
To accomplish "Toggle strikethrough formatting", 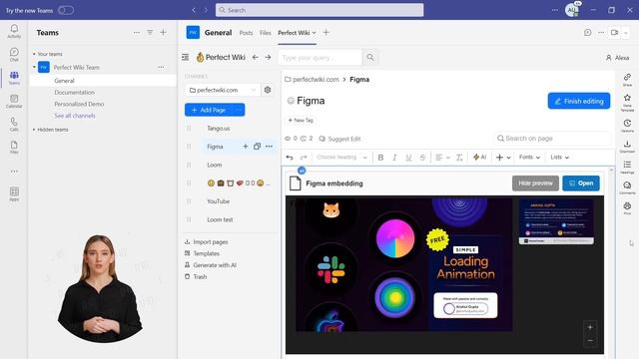I will point(422,158).
